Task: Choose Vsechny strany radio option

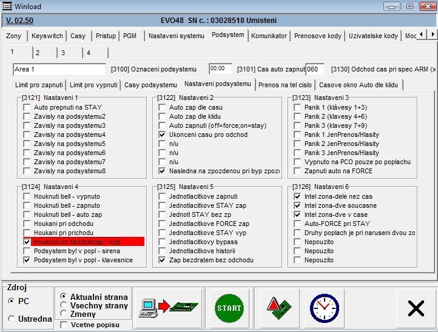Action: [64, 306]
